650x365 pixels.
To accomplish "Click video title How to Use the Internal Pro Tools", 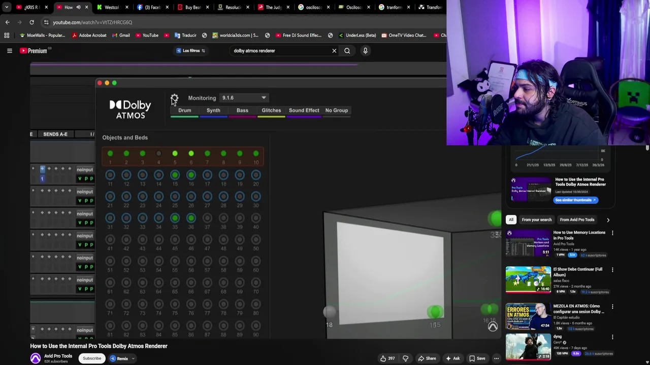I will pyautogui.click(x=99, y=346).
